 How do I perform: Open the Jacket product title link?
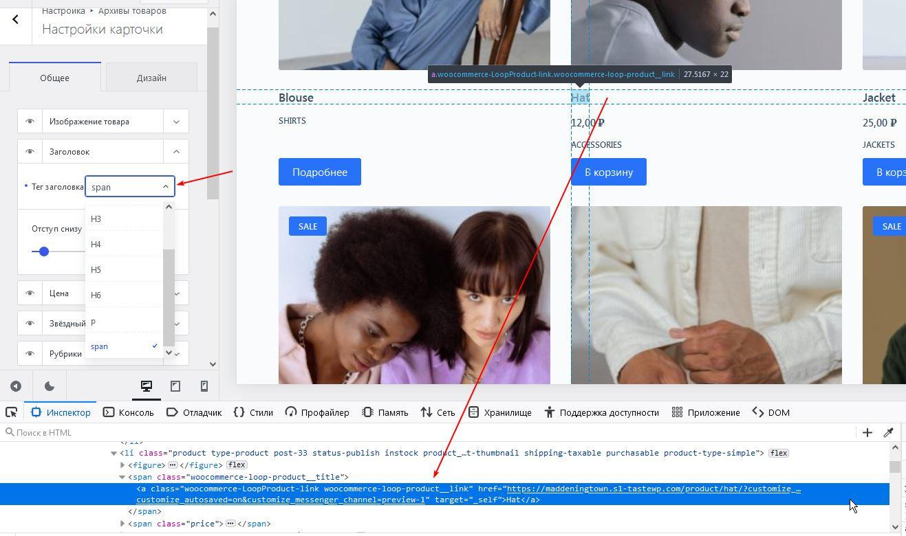coord(879,98)
